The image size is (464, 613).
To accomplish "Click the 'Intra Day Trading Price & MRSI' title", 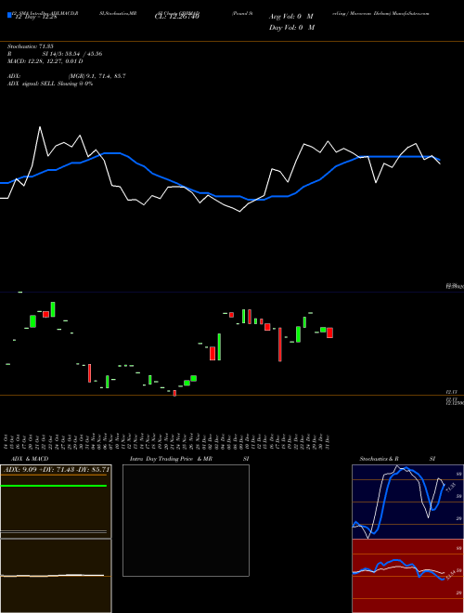I will point(189,459).
